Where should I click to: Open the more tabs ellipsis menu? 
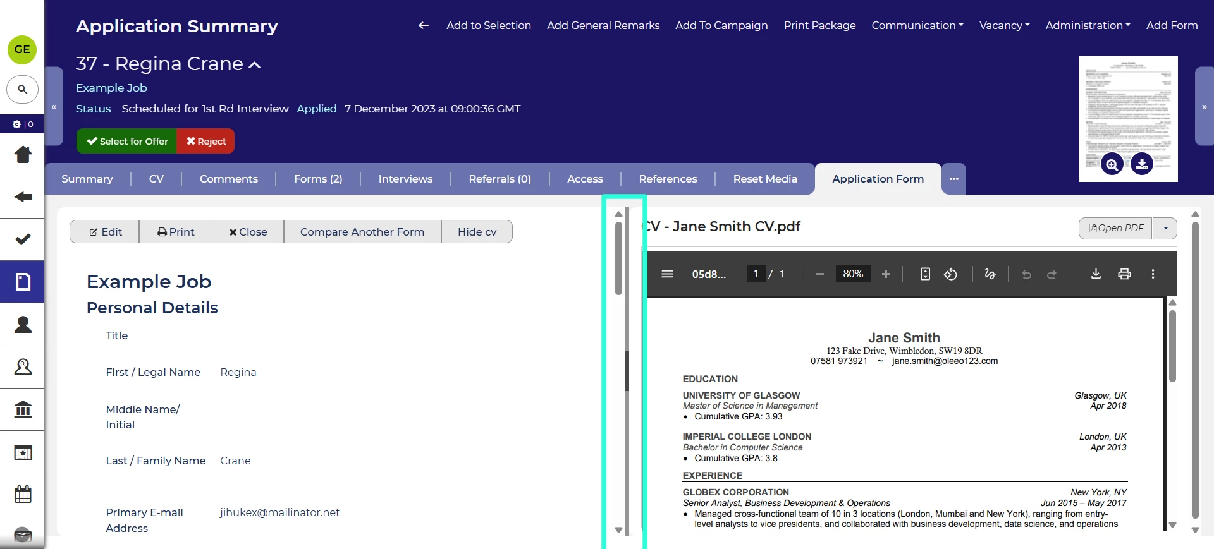953,179
